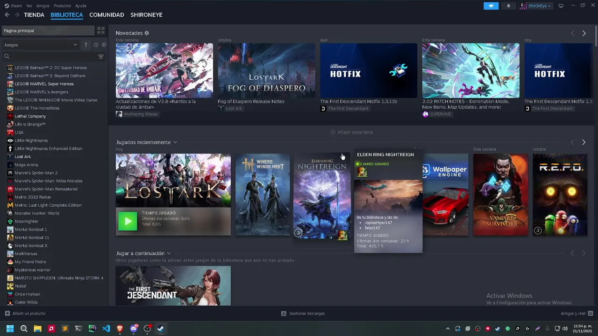Open the notifications bell
This screenshot has width=598, height=336.
point(508,6)
